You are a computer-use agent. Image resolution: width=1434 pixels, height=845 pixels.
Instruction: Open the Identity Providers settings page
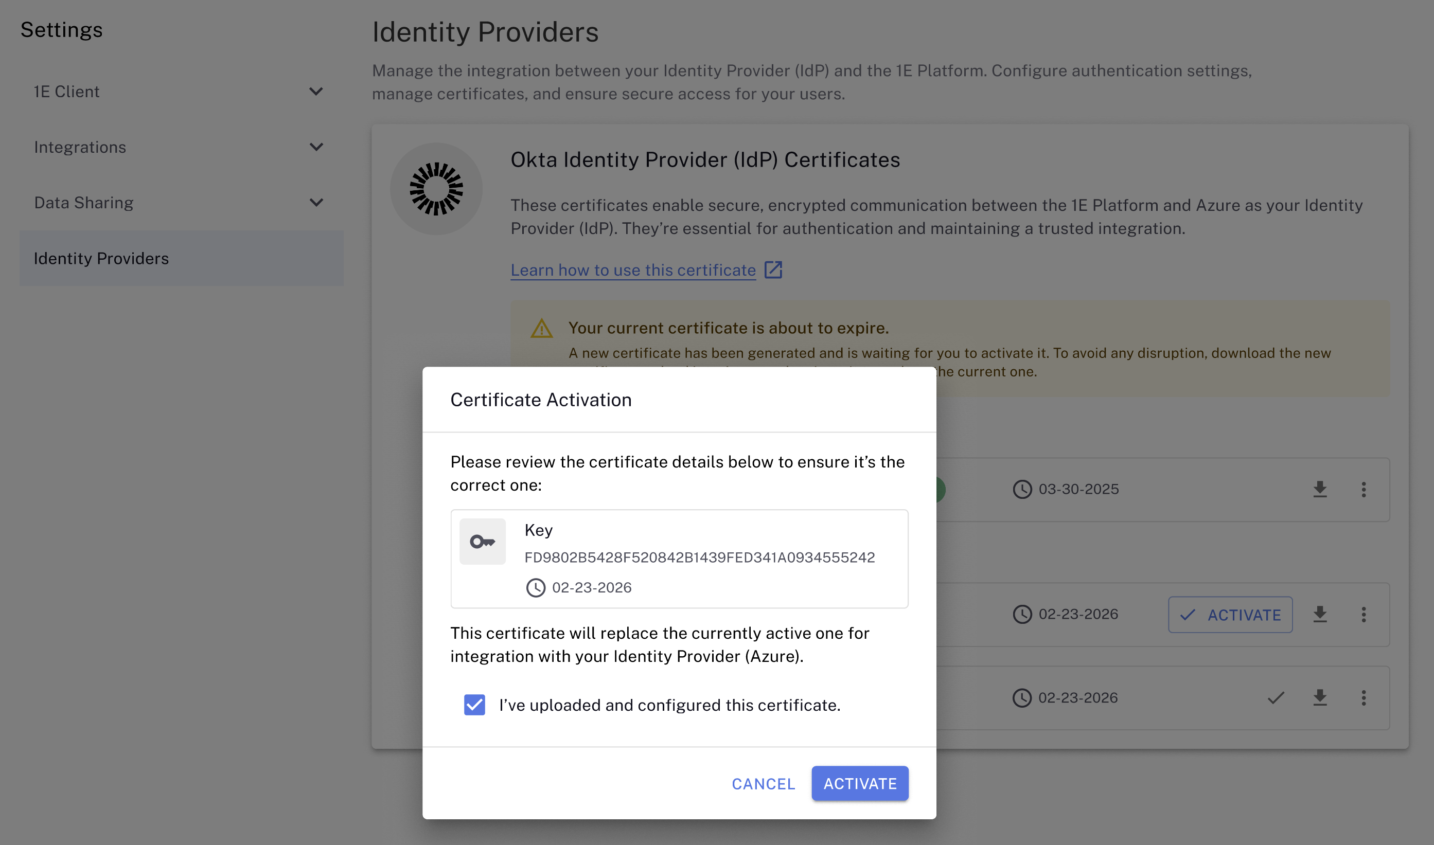pyautogui.click(x=182, y=258)
